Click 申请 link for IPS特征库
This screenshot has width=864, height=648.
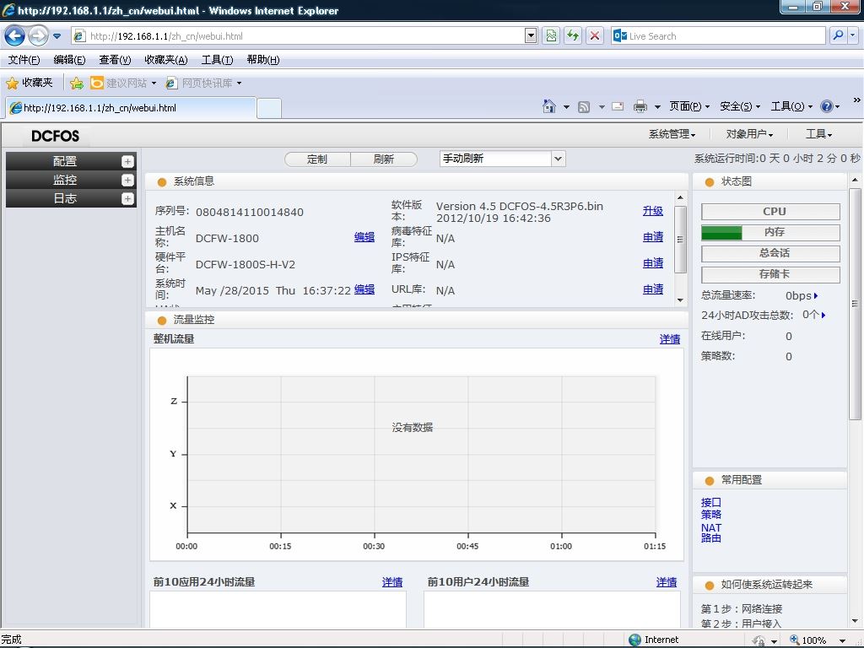pos(653,263)
